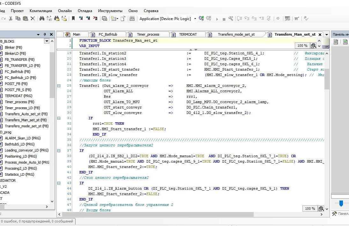Click the lower 100 % zoom button
This screenshot has width=349, height=226.
click(x=310, y=208)
